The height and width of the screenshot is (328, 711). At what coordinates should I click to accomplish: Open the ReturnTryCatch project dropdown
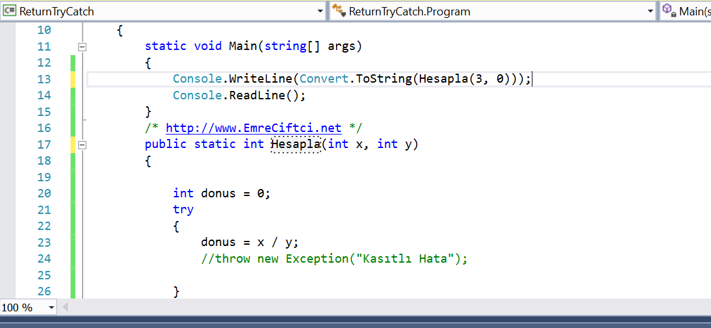[x=320, y=12]
